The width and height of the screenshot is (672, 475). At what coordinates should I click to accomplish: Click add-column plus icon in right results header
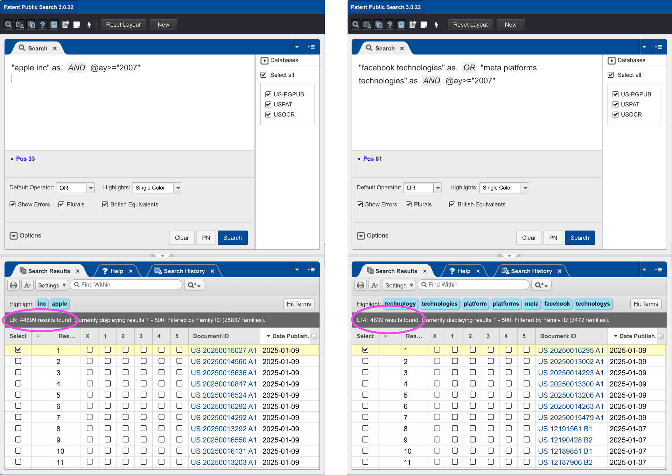661,336
